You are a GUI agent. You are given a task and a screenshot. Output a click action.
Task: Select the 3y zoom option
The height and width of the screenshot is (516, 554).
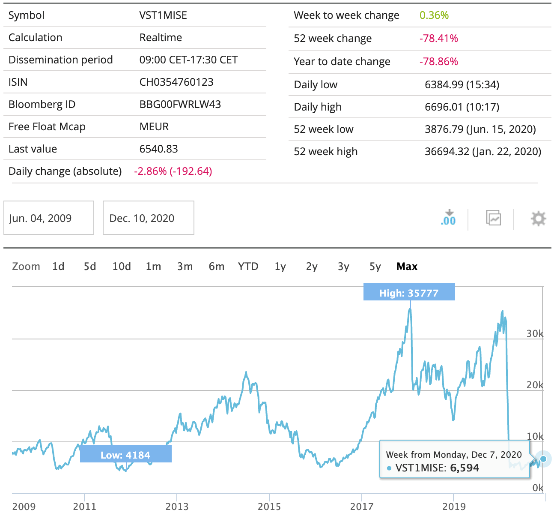pyautogui.click(x=344, y=267)
